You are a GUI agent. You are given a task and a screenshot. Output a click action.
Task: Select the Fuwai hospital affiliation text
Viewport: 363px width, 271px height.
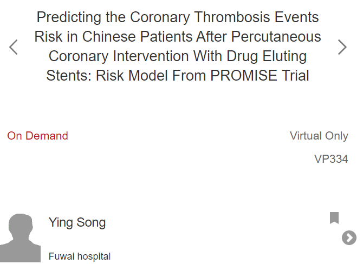click(x=80, y=256)
